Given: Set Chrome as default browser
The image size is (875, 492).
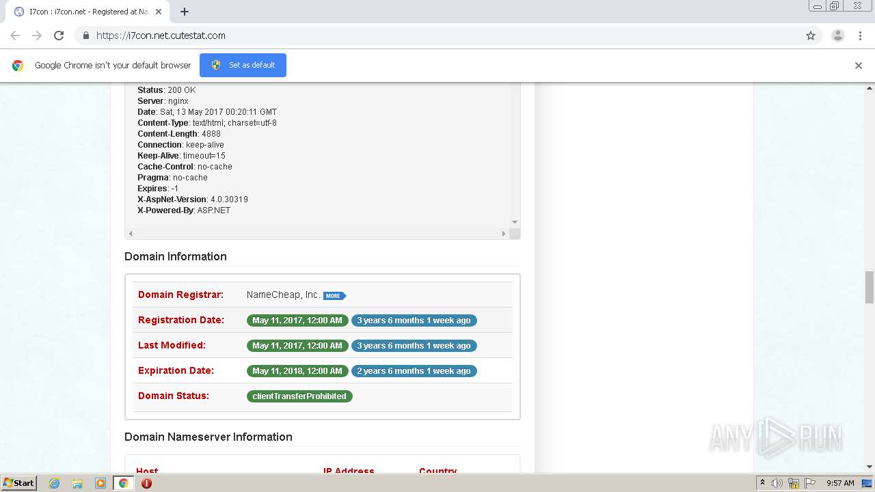Looking at the screenshot, I should [x=243, y=65].
